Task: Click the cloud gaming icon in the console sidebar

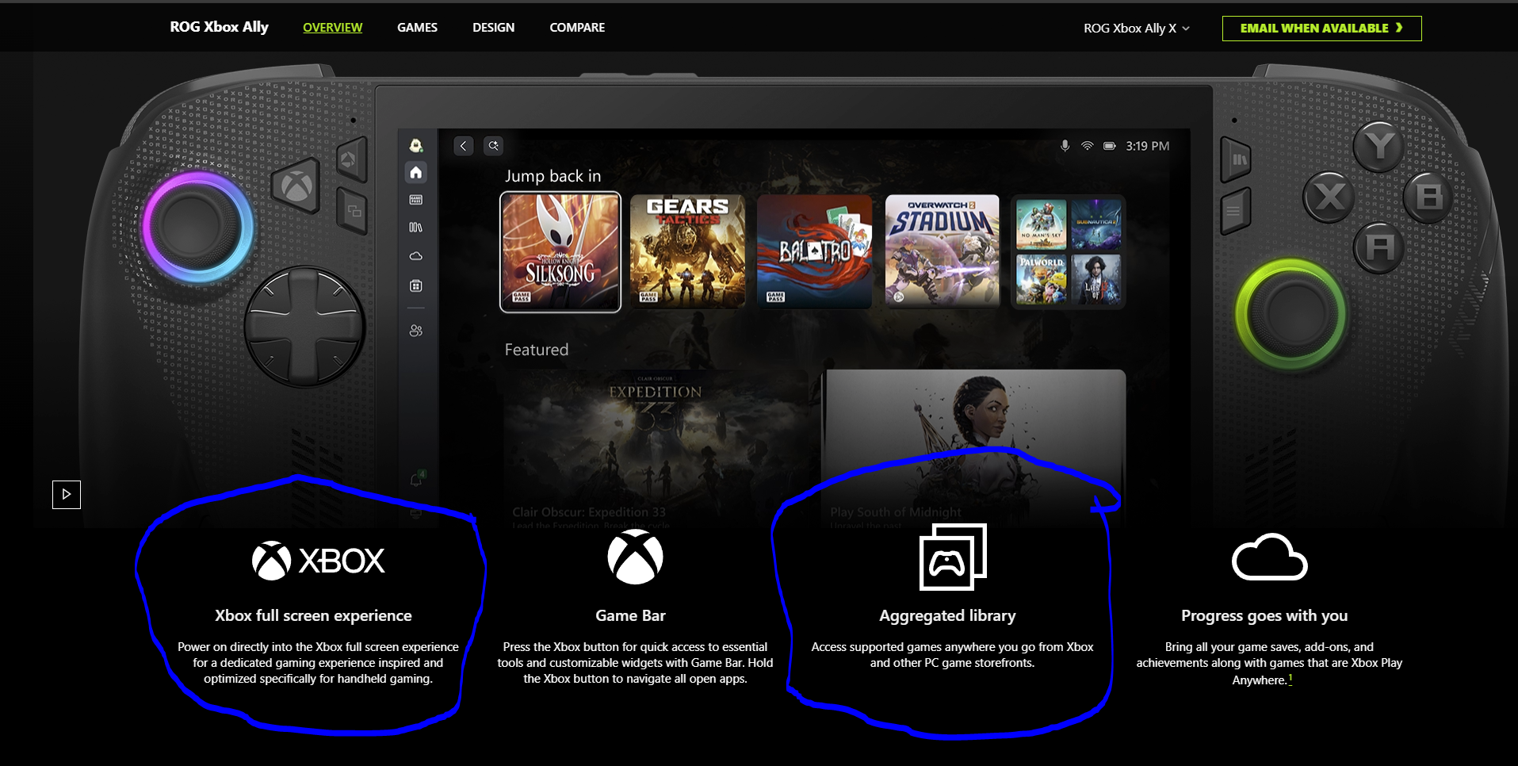Action: [x=416, y=256]
